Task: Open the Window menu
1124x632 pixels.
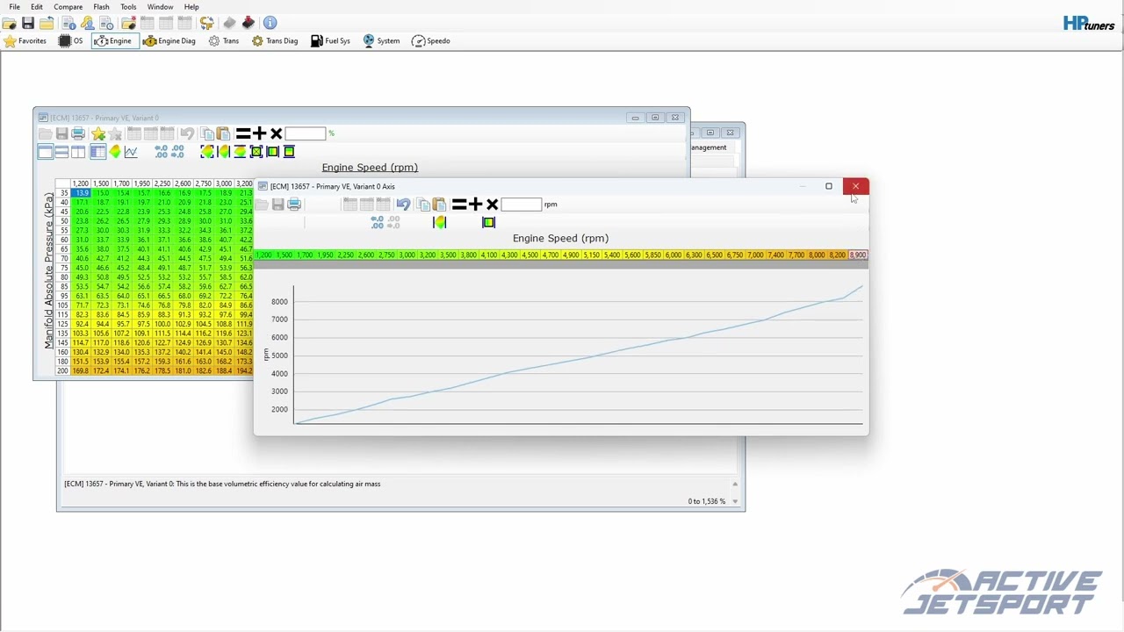Action: pos(160,7)
